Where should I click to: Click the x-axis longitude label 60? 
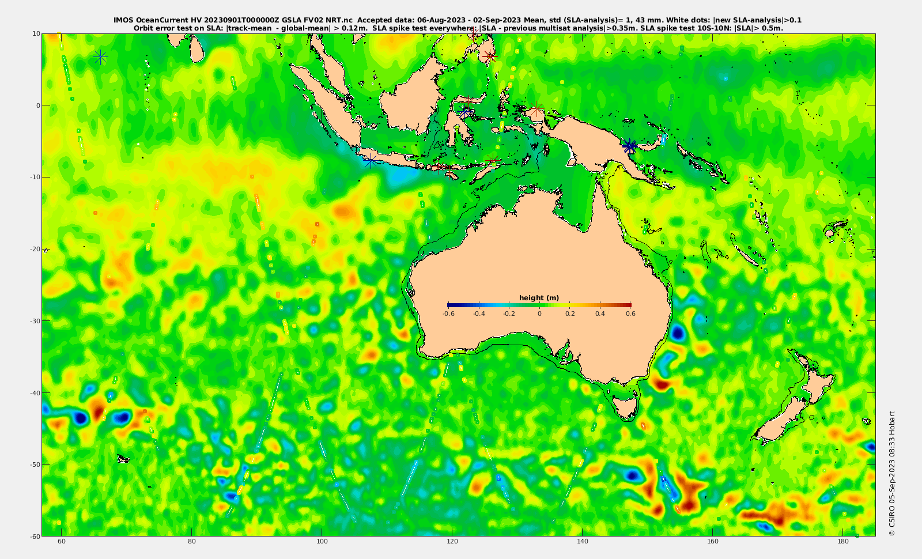point(62,541)
